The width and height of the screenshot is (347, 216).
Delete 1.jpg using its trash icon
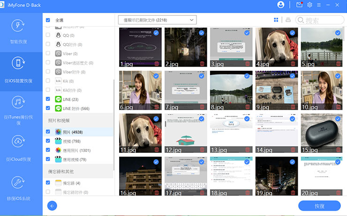[156, 64]
